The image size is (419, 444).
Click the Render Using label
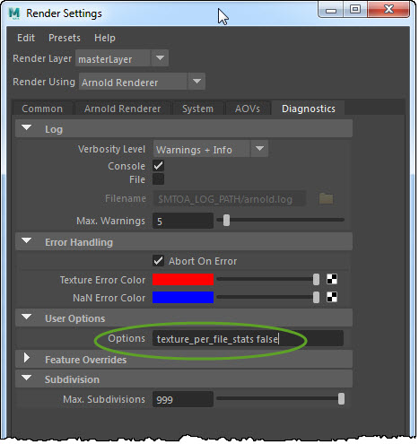pyautogui.click(x=44, y=82)
